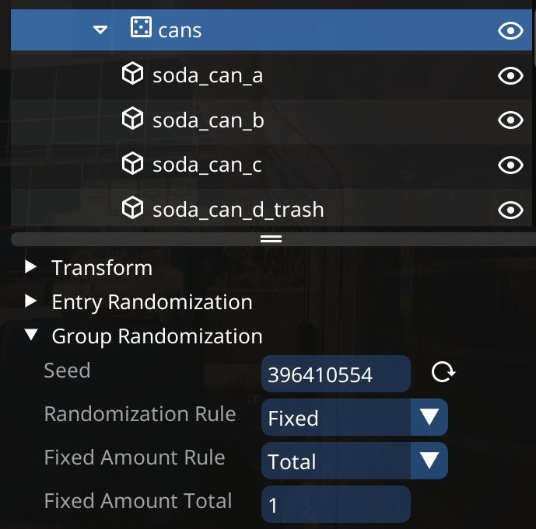Click the cube icon beside soda_can_a
Viewport: 536px width, 529px height.
coord(134,75)
